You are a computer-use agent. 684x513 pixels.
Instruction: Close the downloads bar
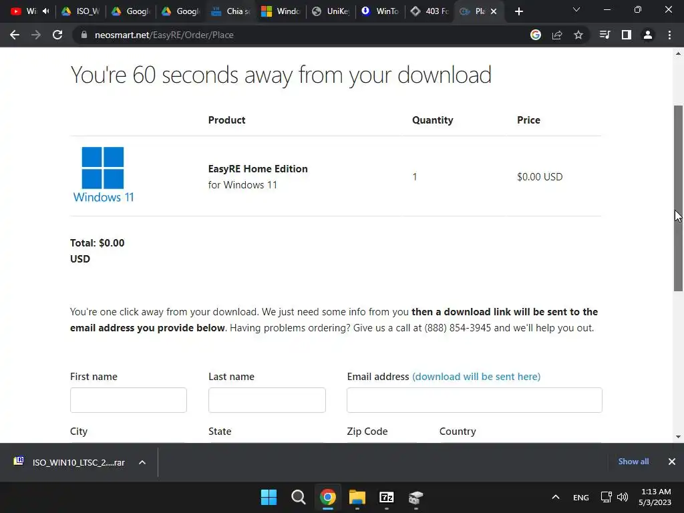pyautogui.click(x=672, y=462)
